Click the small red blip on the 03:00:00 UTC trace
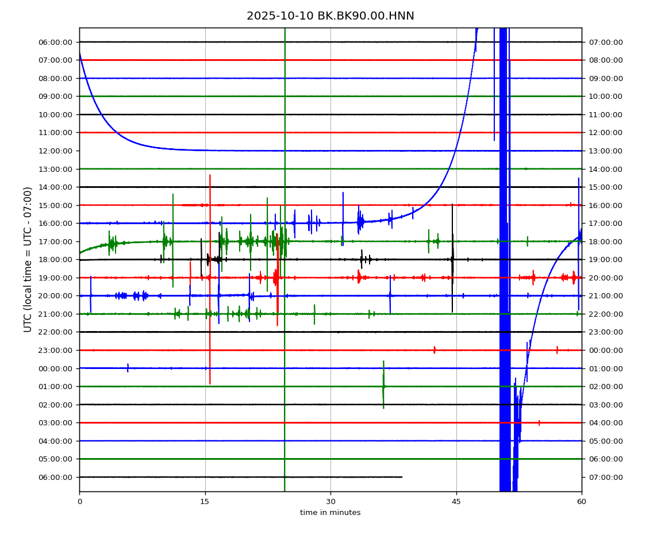The height and width of the screenshot is (546, 661). [x=539, y=422]
